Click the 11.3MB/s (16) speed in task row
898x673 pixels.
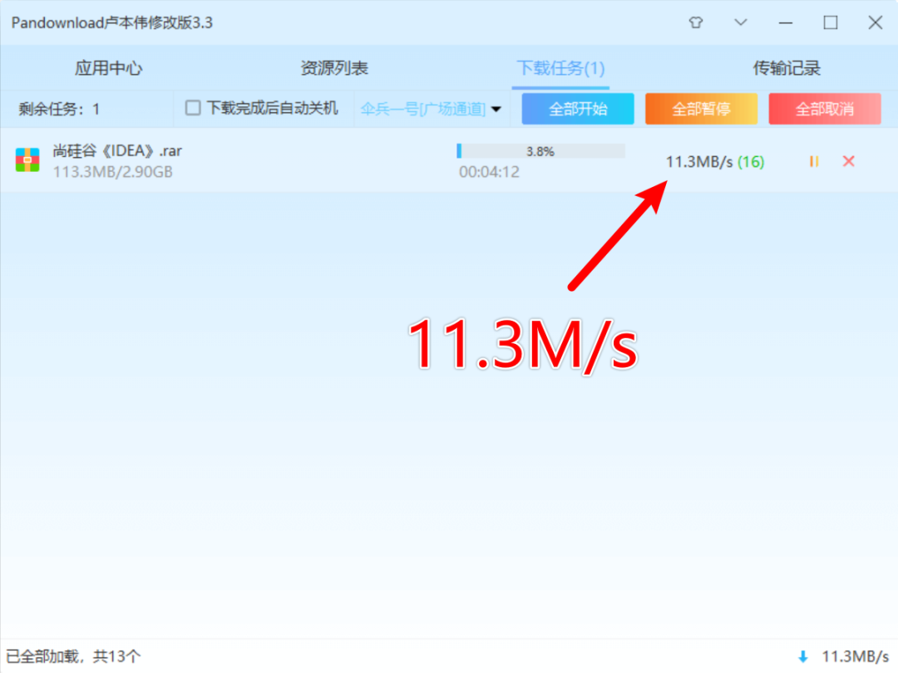pyautogui.click(x=715, y=162)
